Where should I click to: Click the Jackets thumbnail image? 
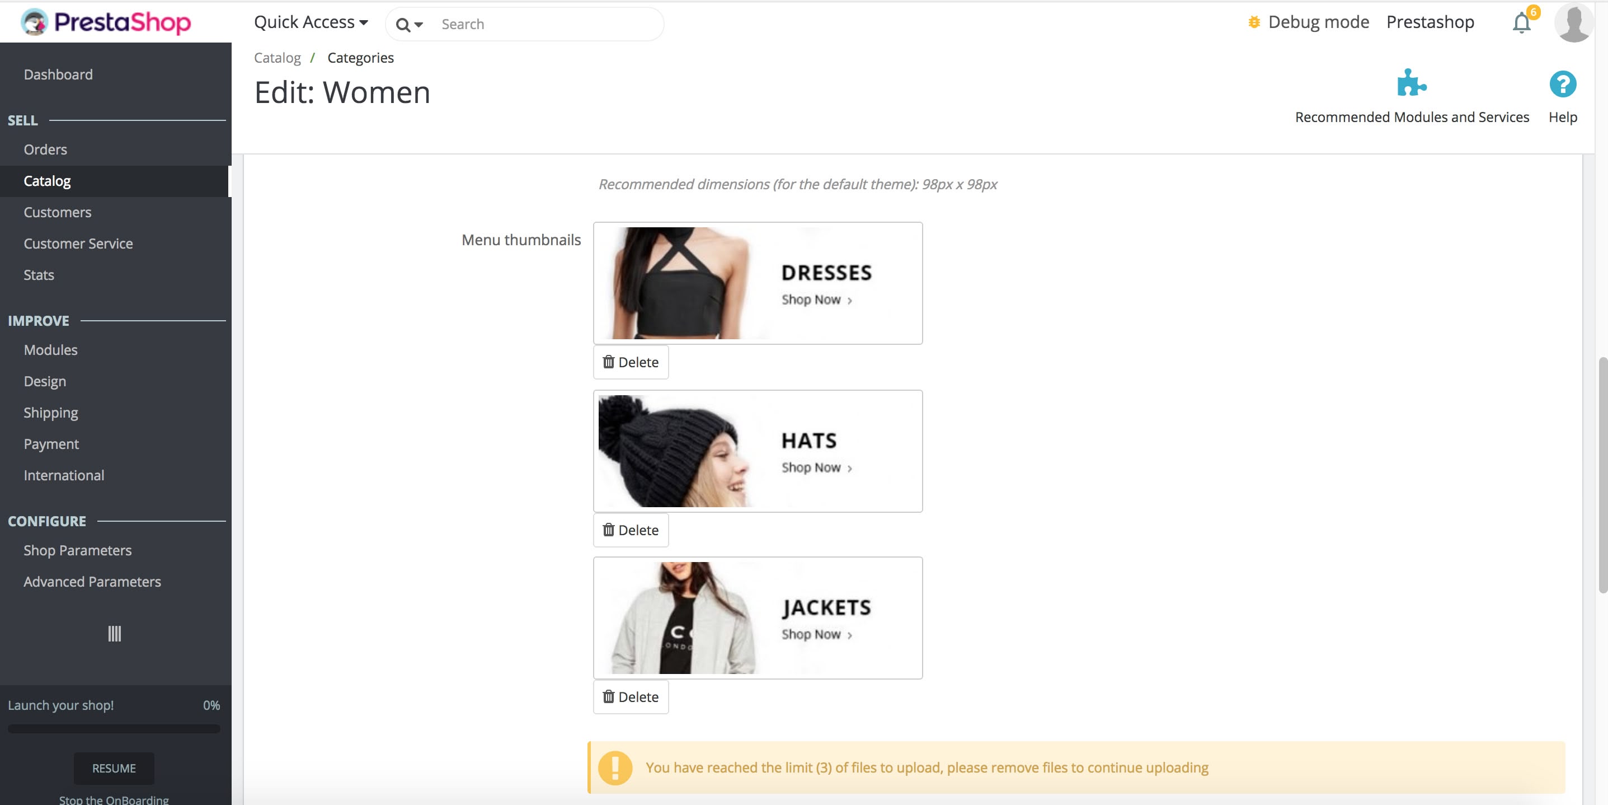point(758,617)
